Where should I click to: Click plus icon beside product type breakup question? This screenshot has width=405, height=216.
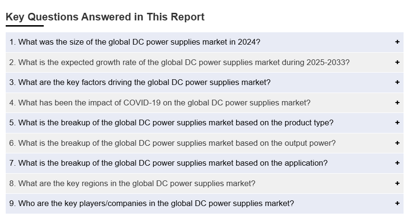(397, 122)
